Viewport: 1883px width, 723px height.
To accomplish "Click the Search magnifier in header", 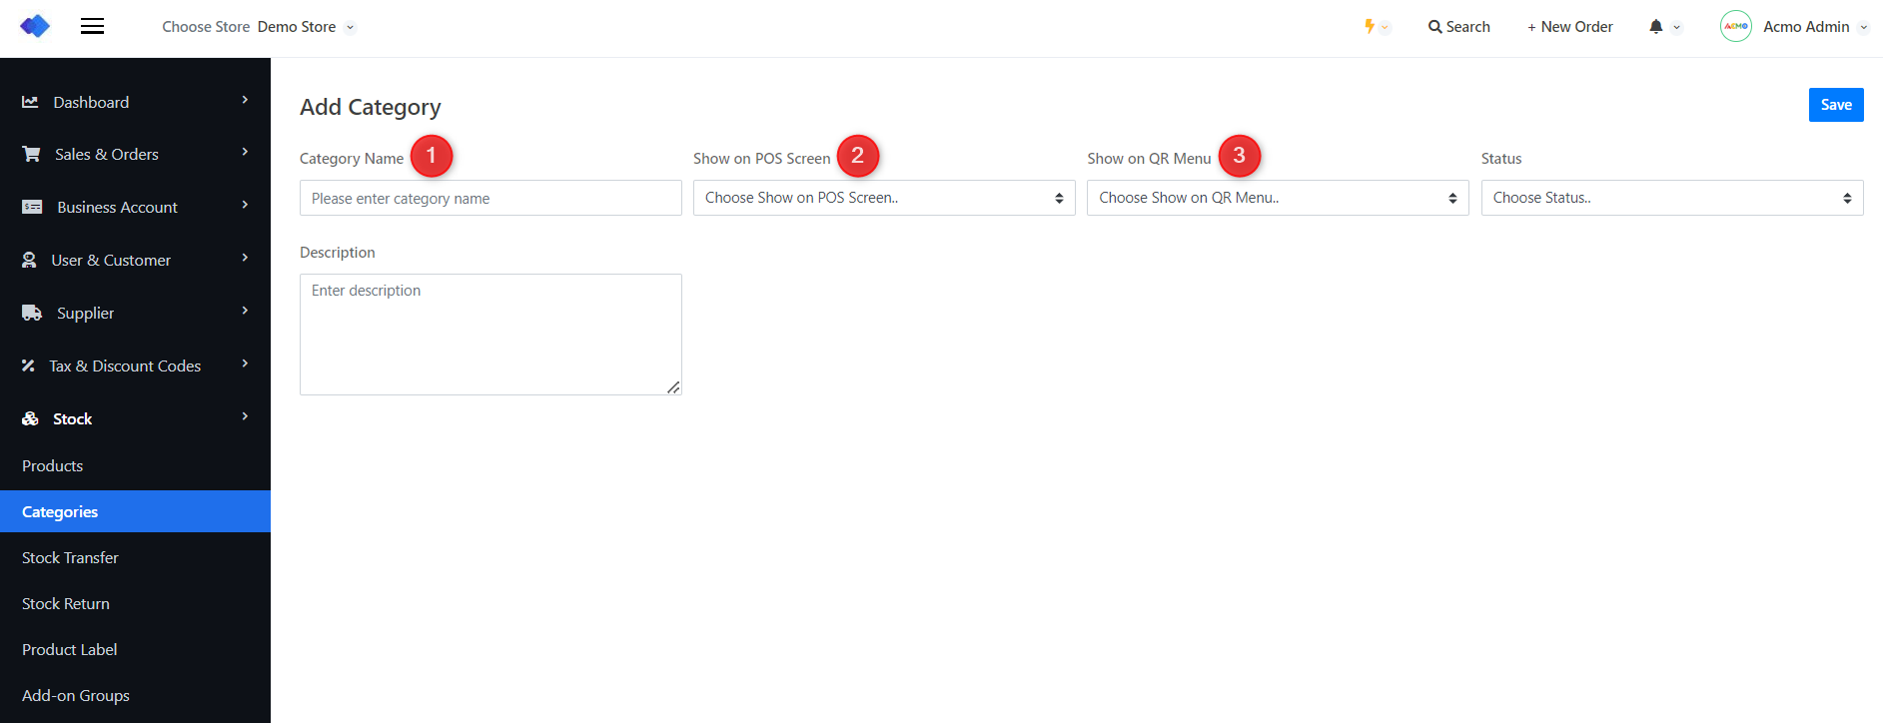I will (x=1434, y=27).
